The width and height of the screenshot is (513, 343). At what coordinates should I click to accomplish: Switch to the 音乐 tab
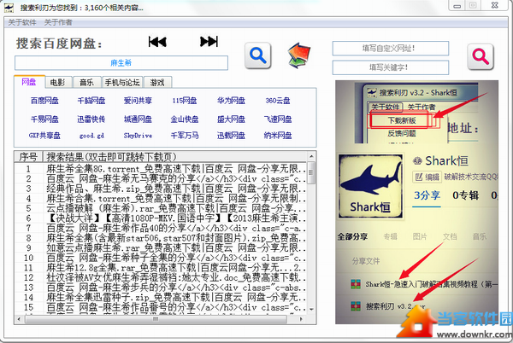click(86, 83)
